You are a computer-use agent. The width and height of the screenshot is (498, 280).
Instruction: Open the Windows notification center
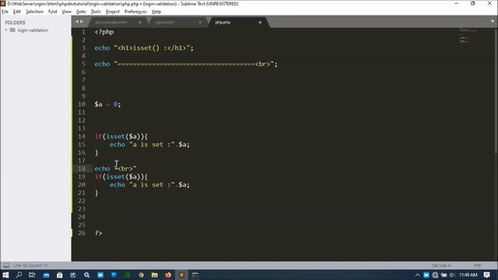[487, 275]
